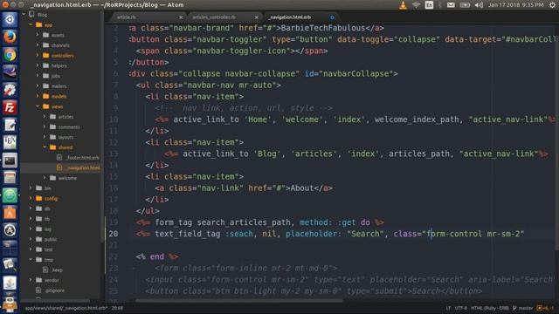Viewport: 559px width, 314px height.
Task: Select the helpers folder
Action: tap(60, 66)
